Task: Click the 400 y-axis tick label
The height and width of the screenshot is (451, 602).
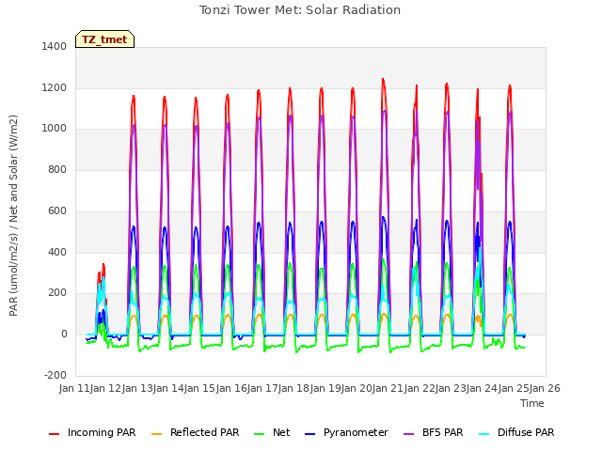Action: click(x=57, y=252)
